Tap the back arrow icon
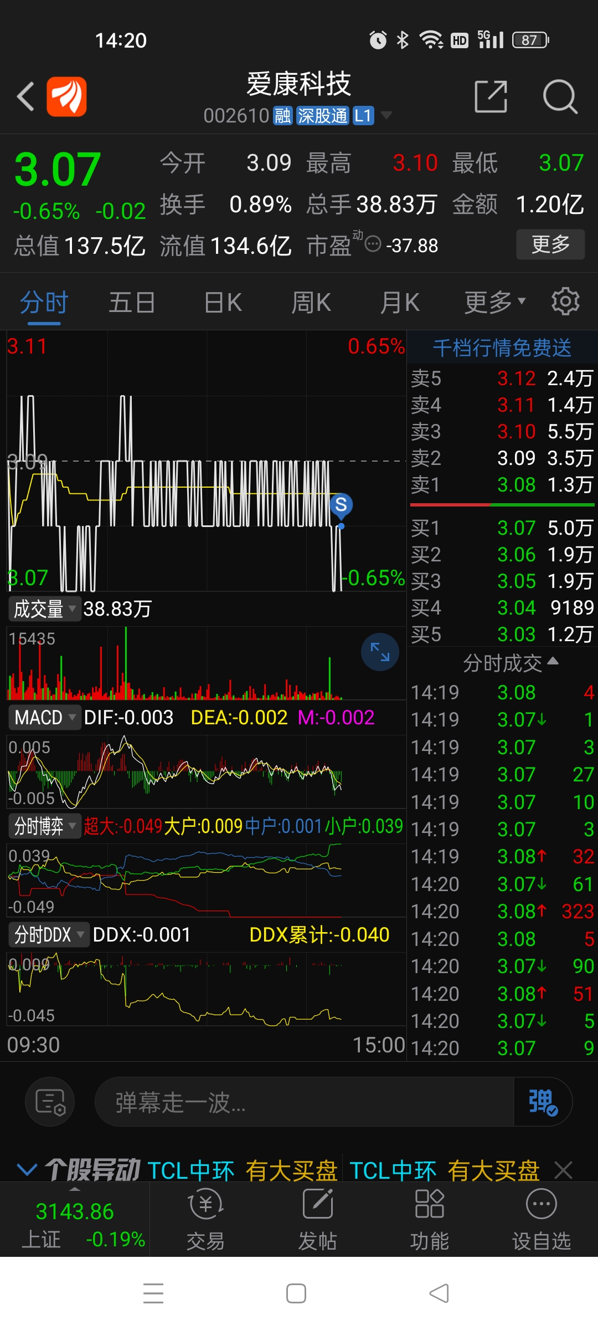This screenshot has height=1330, width=598. (x=25, y=96)
